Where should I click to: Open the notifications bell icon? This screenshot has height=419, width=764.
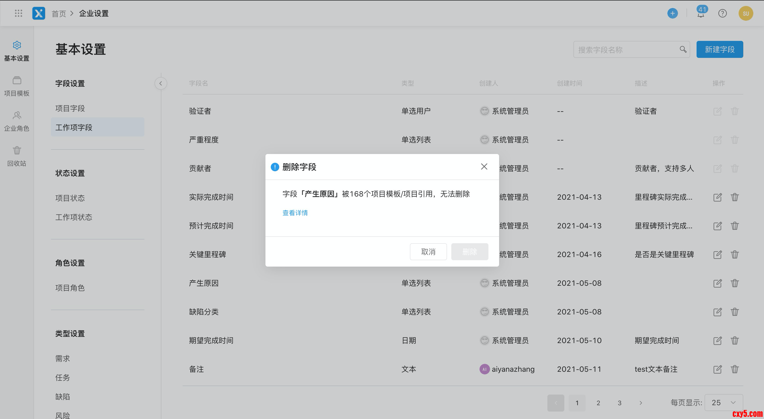pos(701,14)
